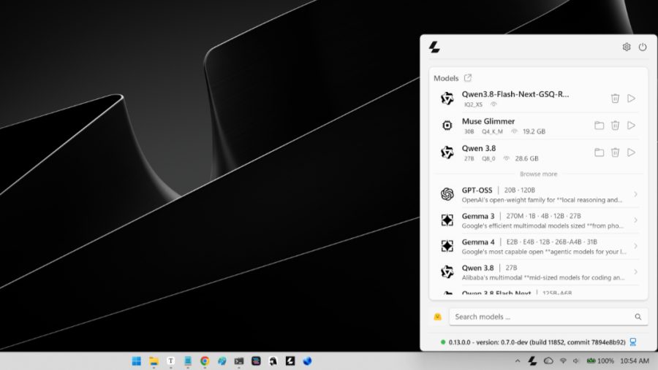This screenshot has height=370, width=658.
Task: Open the Muse Glimmer model folder
Action: 599,126
